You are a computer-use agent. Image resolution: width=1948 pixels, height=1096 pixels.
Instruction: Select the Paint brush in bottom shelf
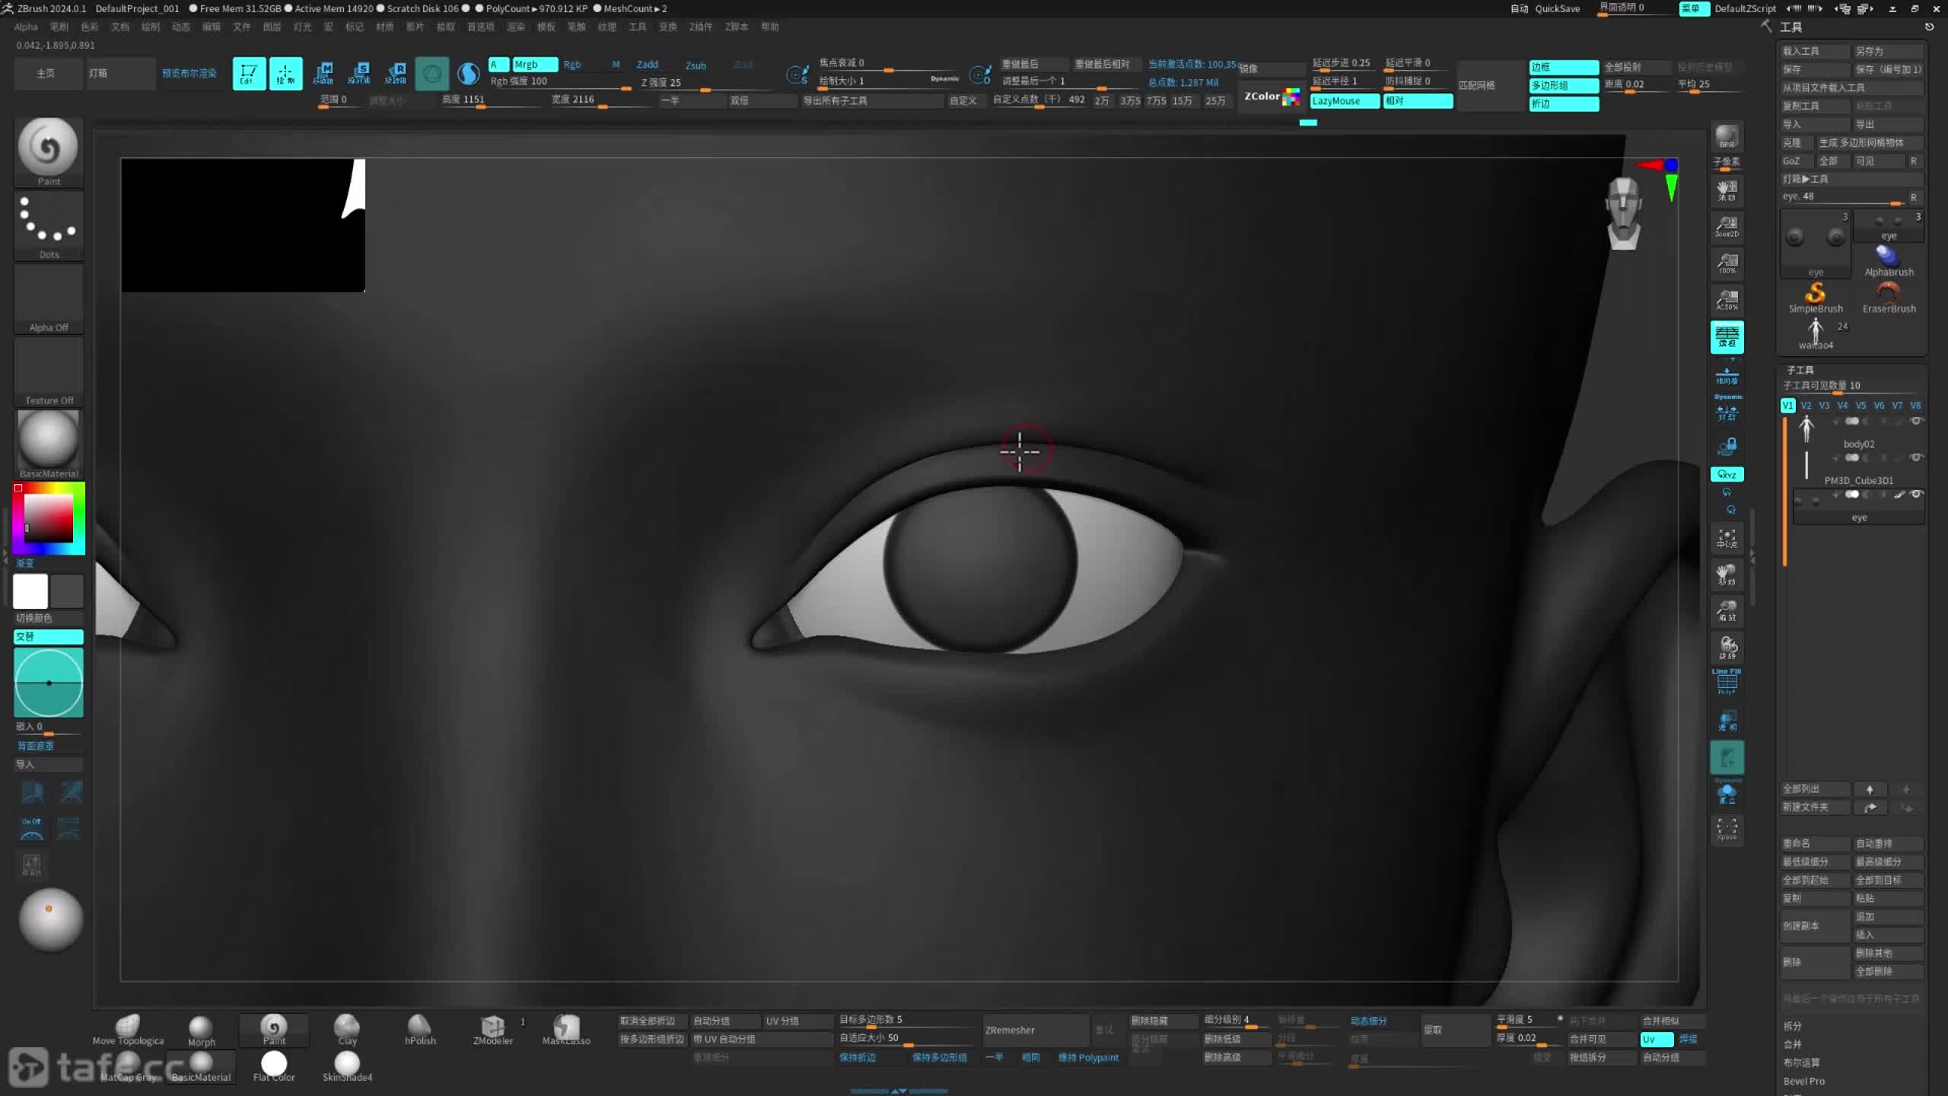(x=274, y=1030)
